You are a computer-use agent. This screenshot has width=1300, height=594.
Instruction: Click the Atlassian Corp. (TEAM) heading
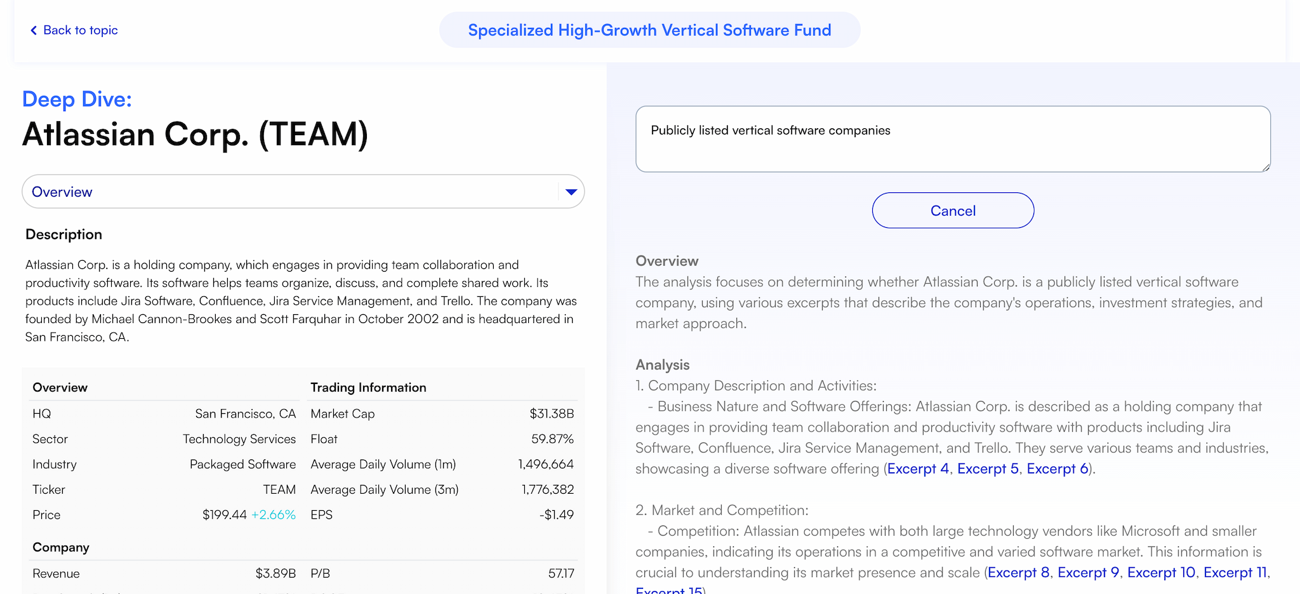click(x=195, y=135)
